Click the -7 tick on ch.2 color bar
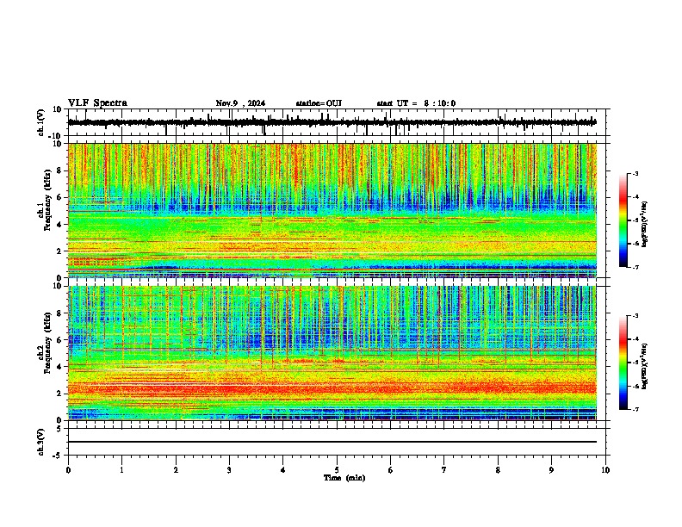The width and height of the screenshot is (682, 527). click(x=635, y=410)
